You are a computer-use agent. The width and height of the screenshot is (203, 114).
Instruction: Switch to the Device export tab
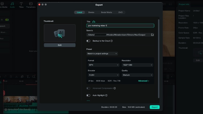91,12
